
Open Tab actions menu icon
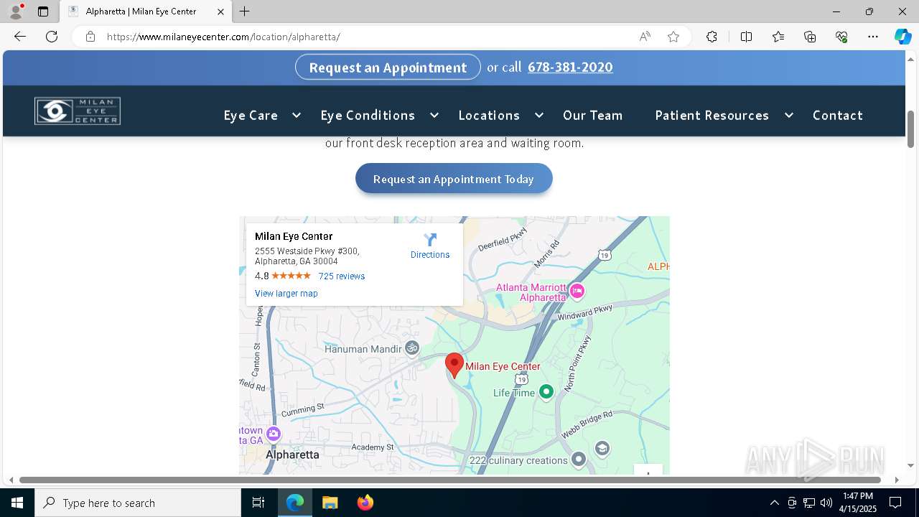pyautogui.click(x=43, y=11)
